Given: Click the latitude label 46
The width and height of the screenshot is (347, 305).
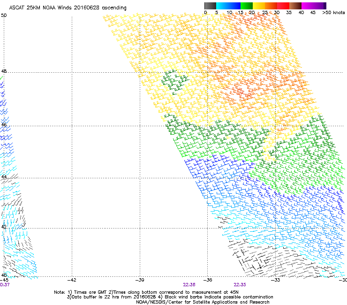Looking at the screenshot, I should tap(4, 125).
